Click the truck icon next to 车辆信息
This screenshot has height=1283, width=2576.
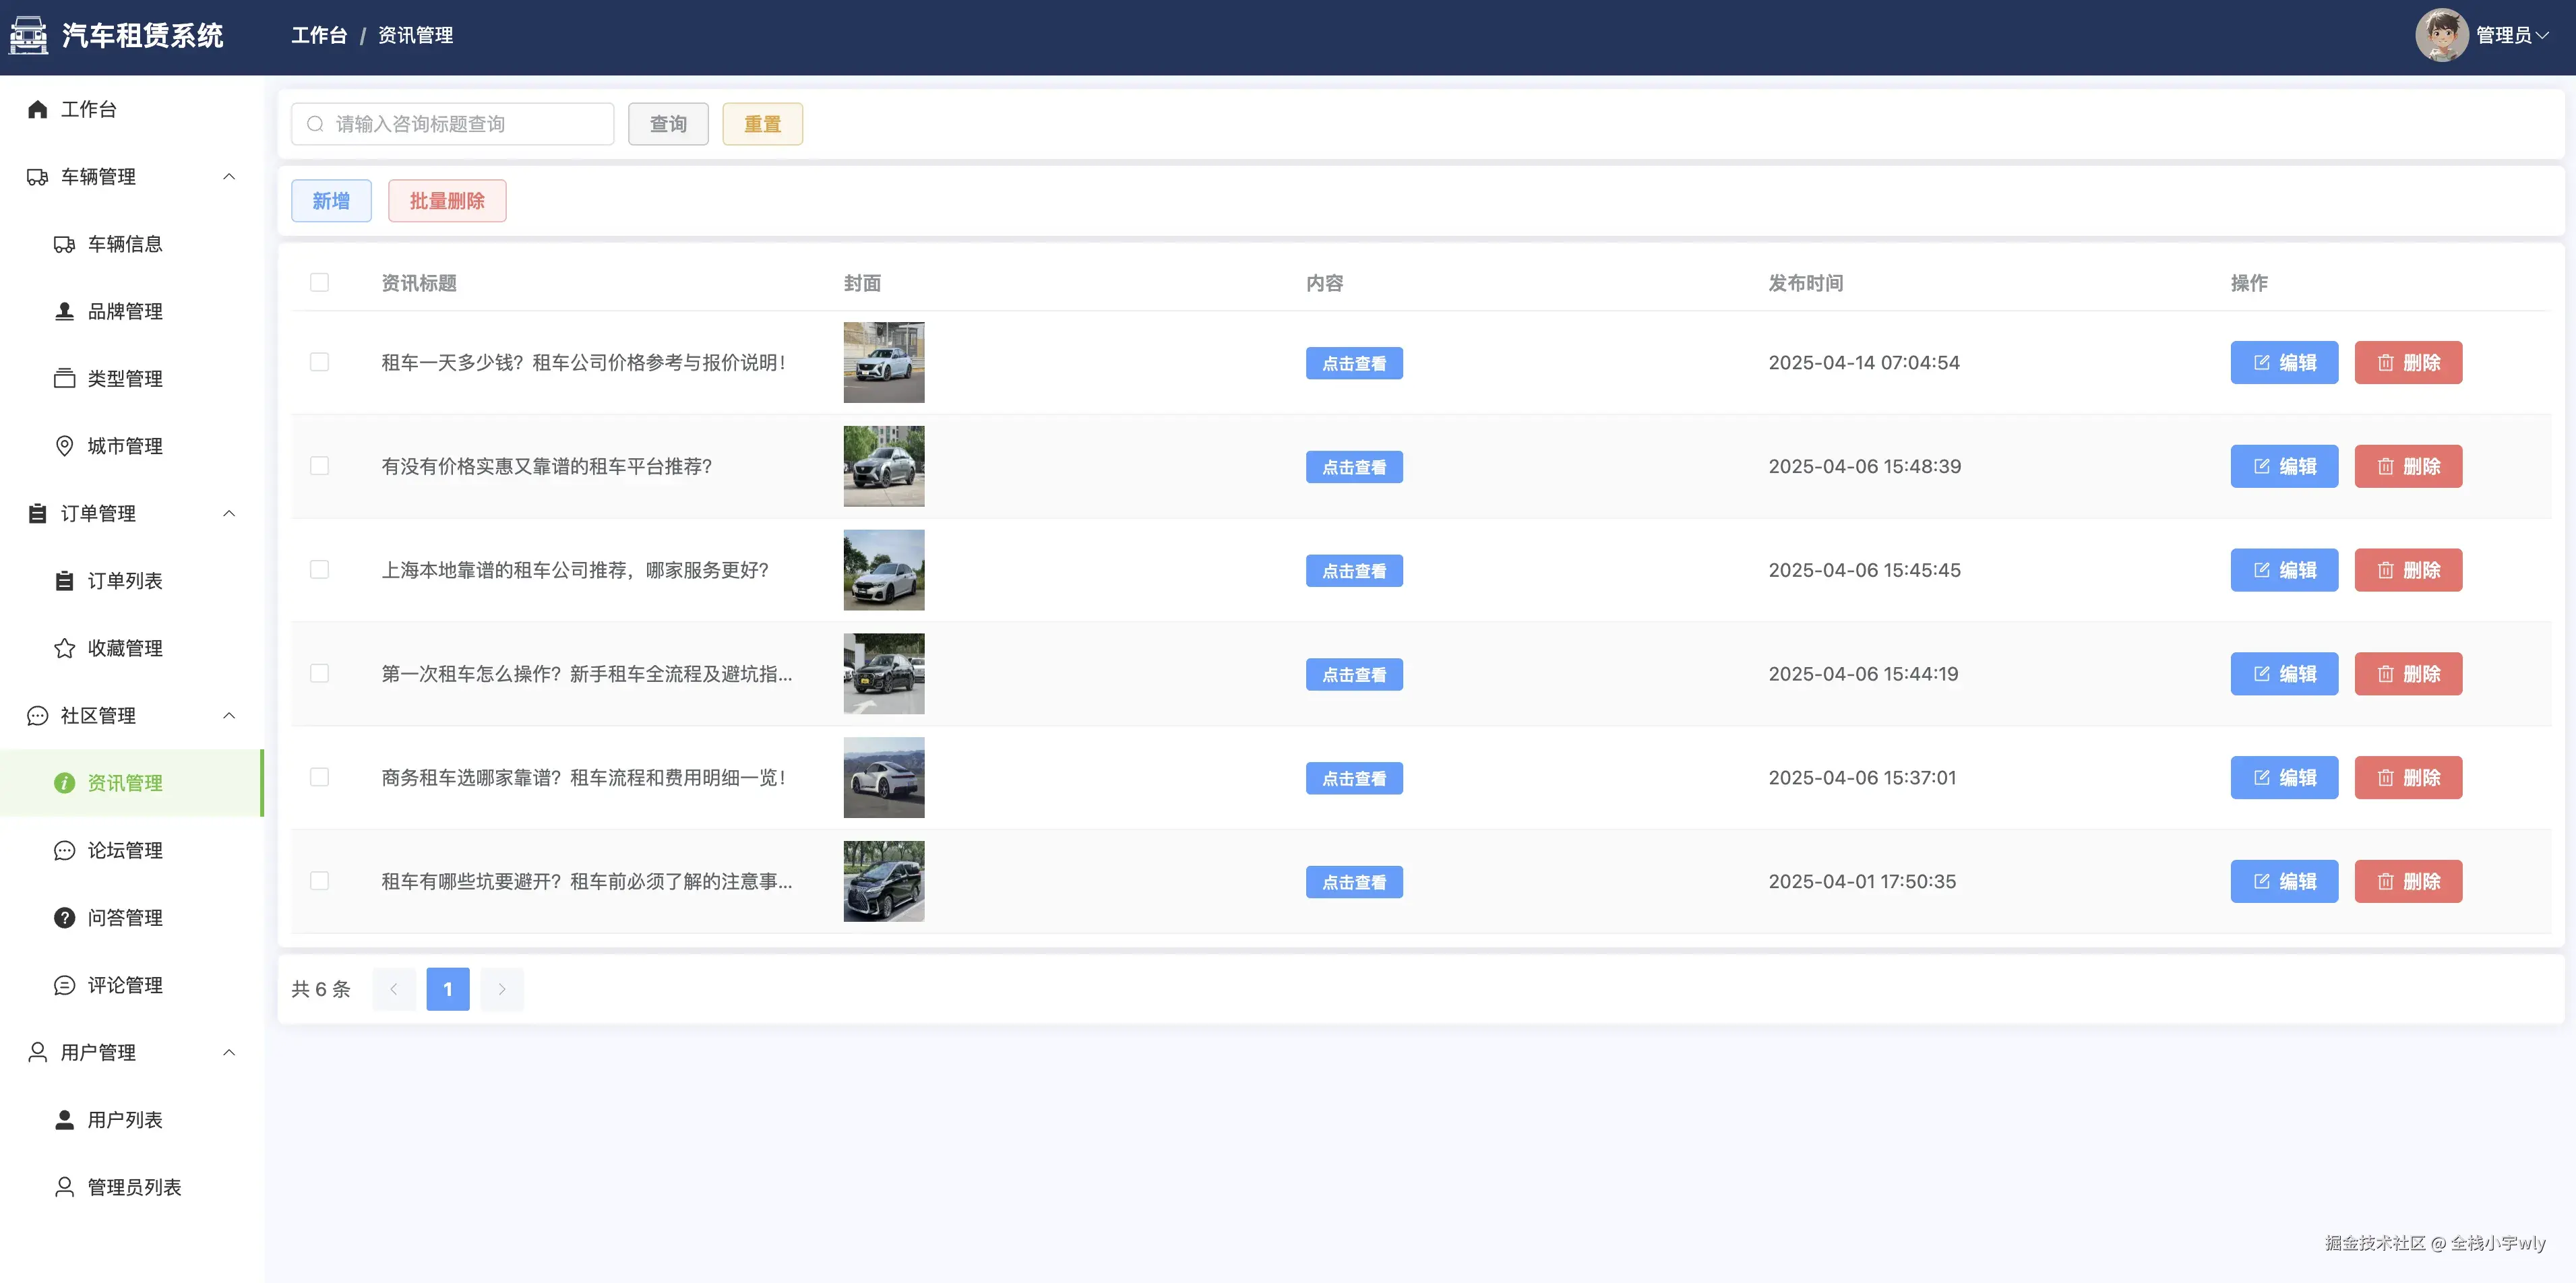click(64, 244)
